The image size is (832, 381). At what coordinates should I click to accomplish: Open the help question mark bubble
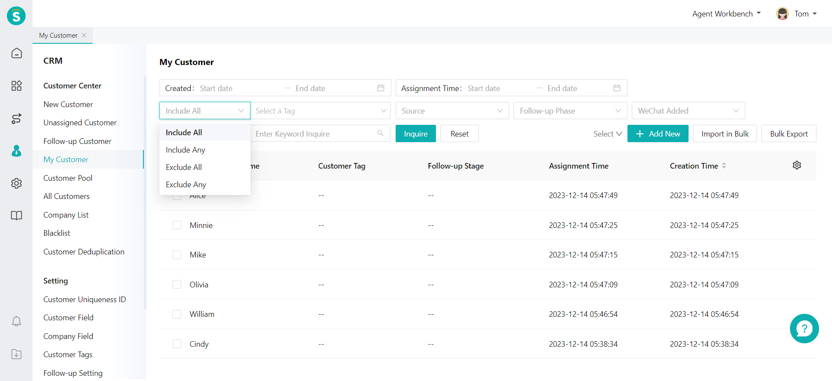click(x=804, y=329)
